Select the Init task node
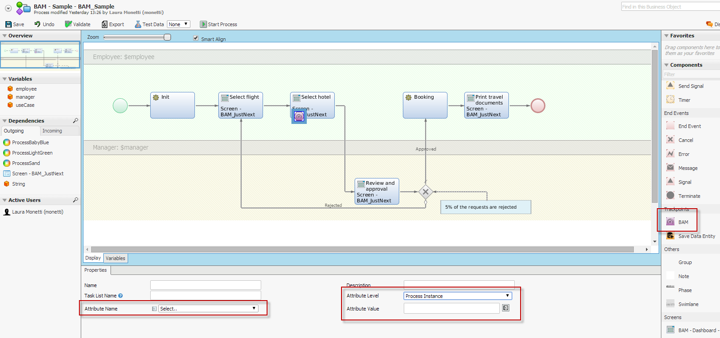This screenshot has height=338, width=720. click(x=172, y=105)
